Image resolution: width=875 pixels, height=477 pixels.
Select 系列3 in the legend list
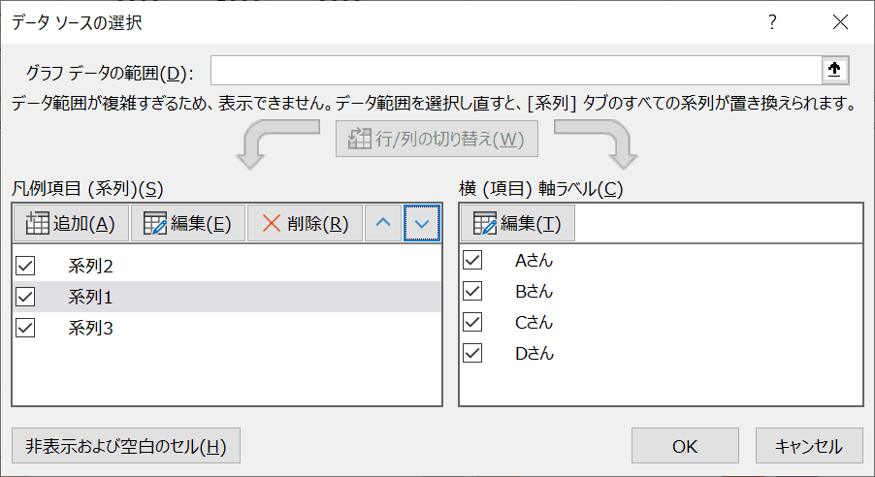coord(90,328)
